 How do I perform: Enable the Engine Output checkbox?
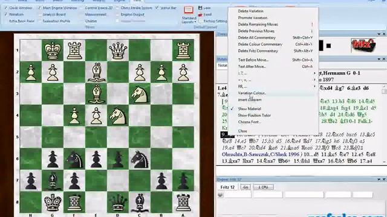point(118,14)
